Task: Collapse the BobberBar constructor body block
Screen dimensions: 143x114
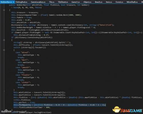Action: (4, 10)
